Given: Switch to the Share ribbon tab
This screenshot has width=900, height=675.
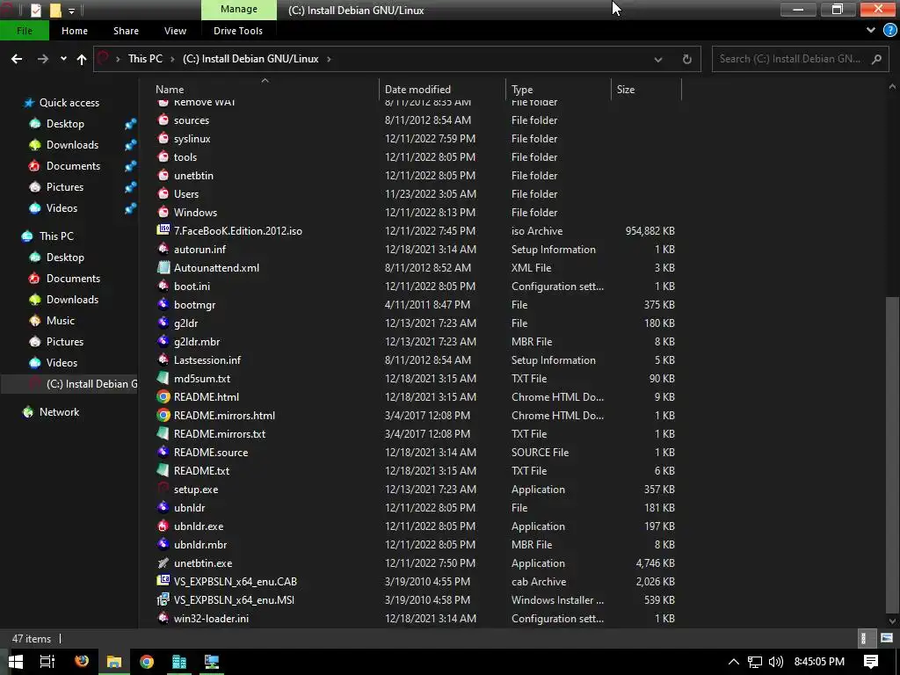Looking at the screenshot, I should coord(126,31).
